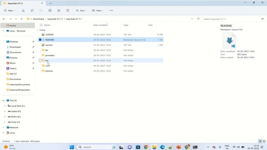This screenshot has width=267, height=150.
Task: Click the Delete trash icon
Action: 68,10
